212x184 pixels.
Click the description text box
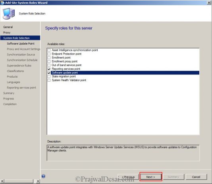click(x=123, y=153)
